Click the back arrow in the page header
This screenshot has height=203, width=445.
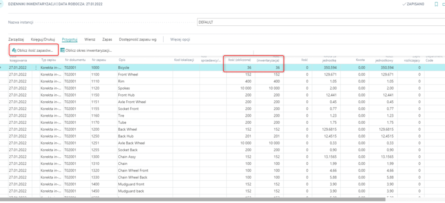tap(2, 4)
